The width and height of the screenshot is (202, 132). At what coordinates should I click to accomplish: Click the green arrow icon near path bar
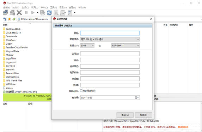(14, 19)
